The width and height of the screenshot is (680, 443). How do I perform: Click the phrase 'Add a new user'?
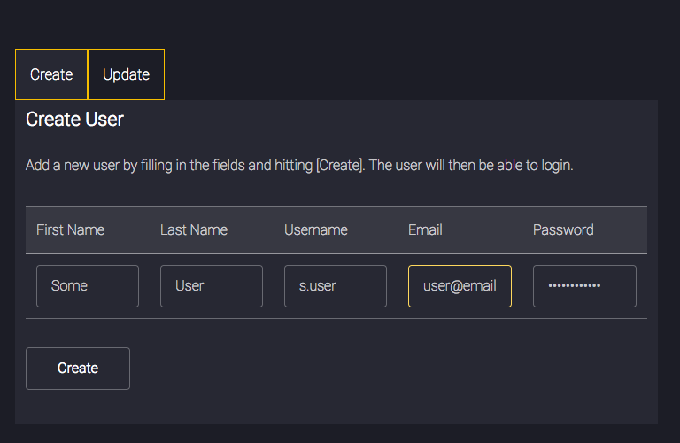pos(72,166)
